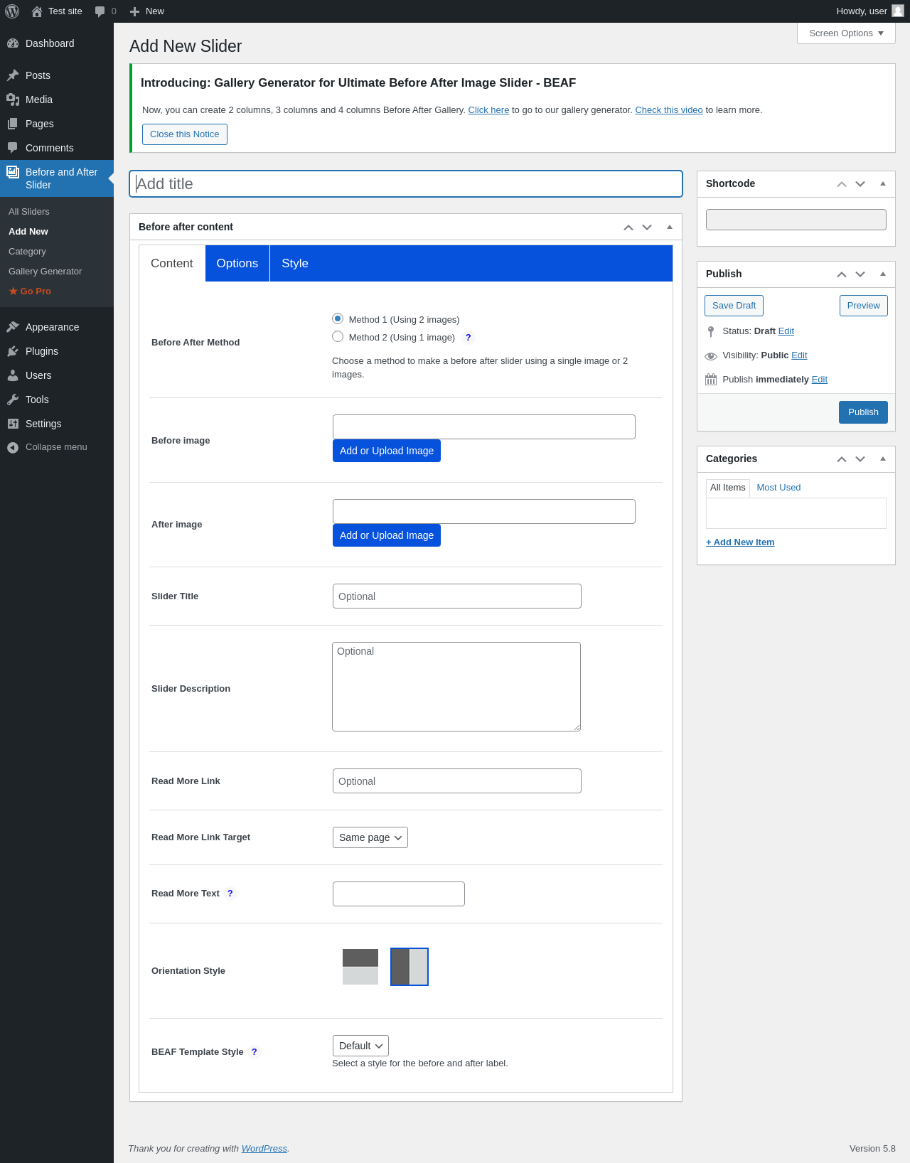The height and width of the screenshot is (1163, 910).
Task: Collapse the Categories panel
Action: click(883, 459)
